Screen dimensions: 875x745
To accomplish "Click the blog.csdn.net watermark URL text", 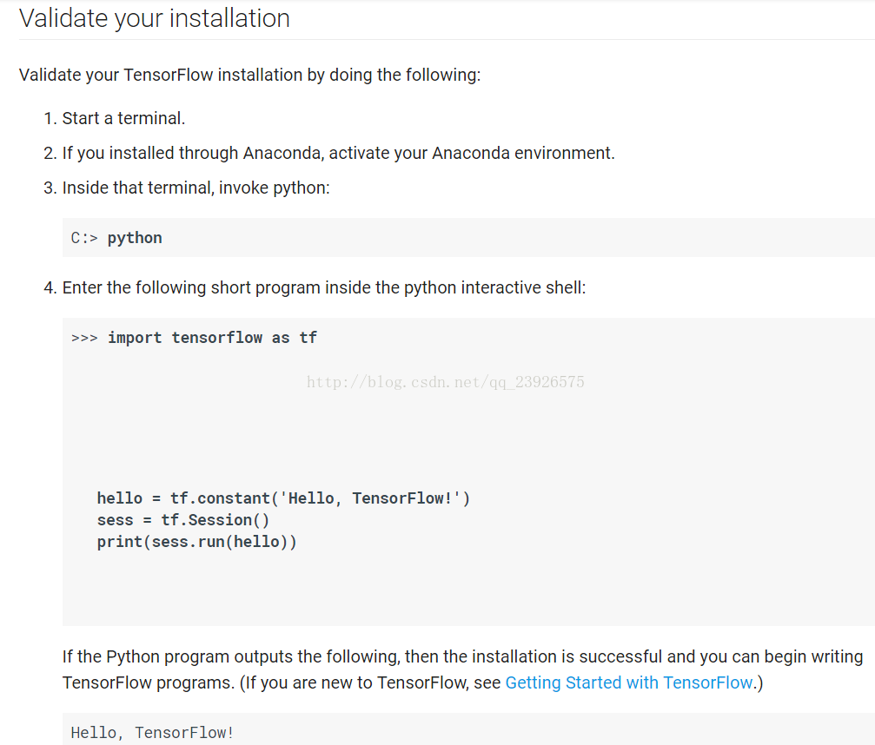I will click(x=445, y=382).
